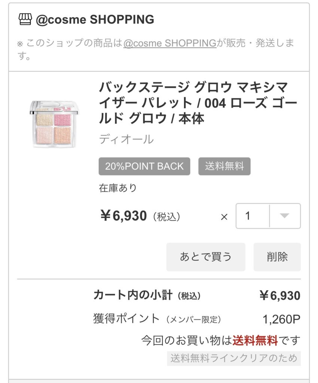This screenshot has width=318, height=383.
Task: Click the @cosme SHOPPING shop header title
Action: coord(95,19)
